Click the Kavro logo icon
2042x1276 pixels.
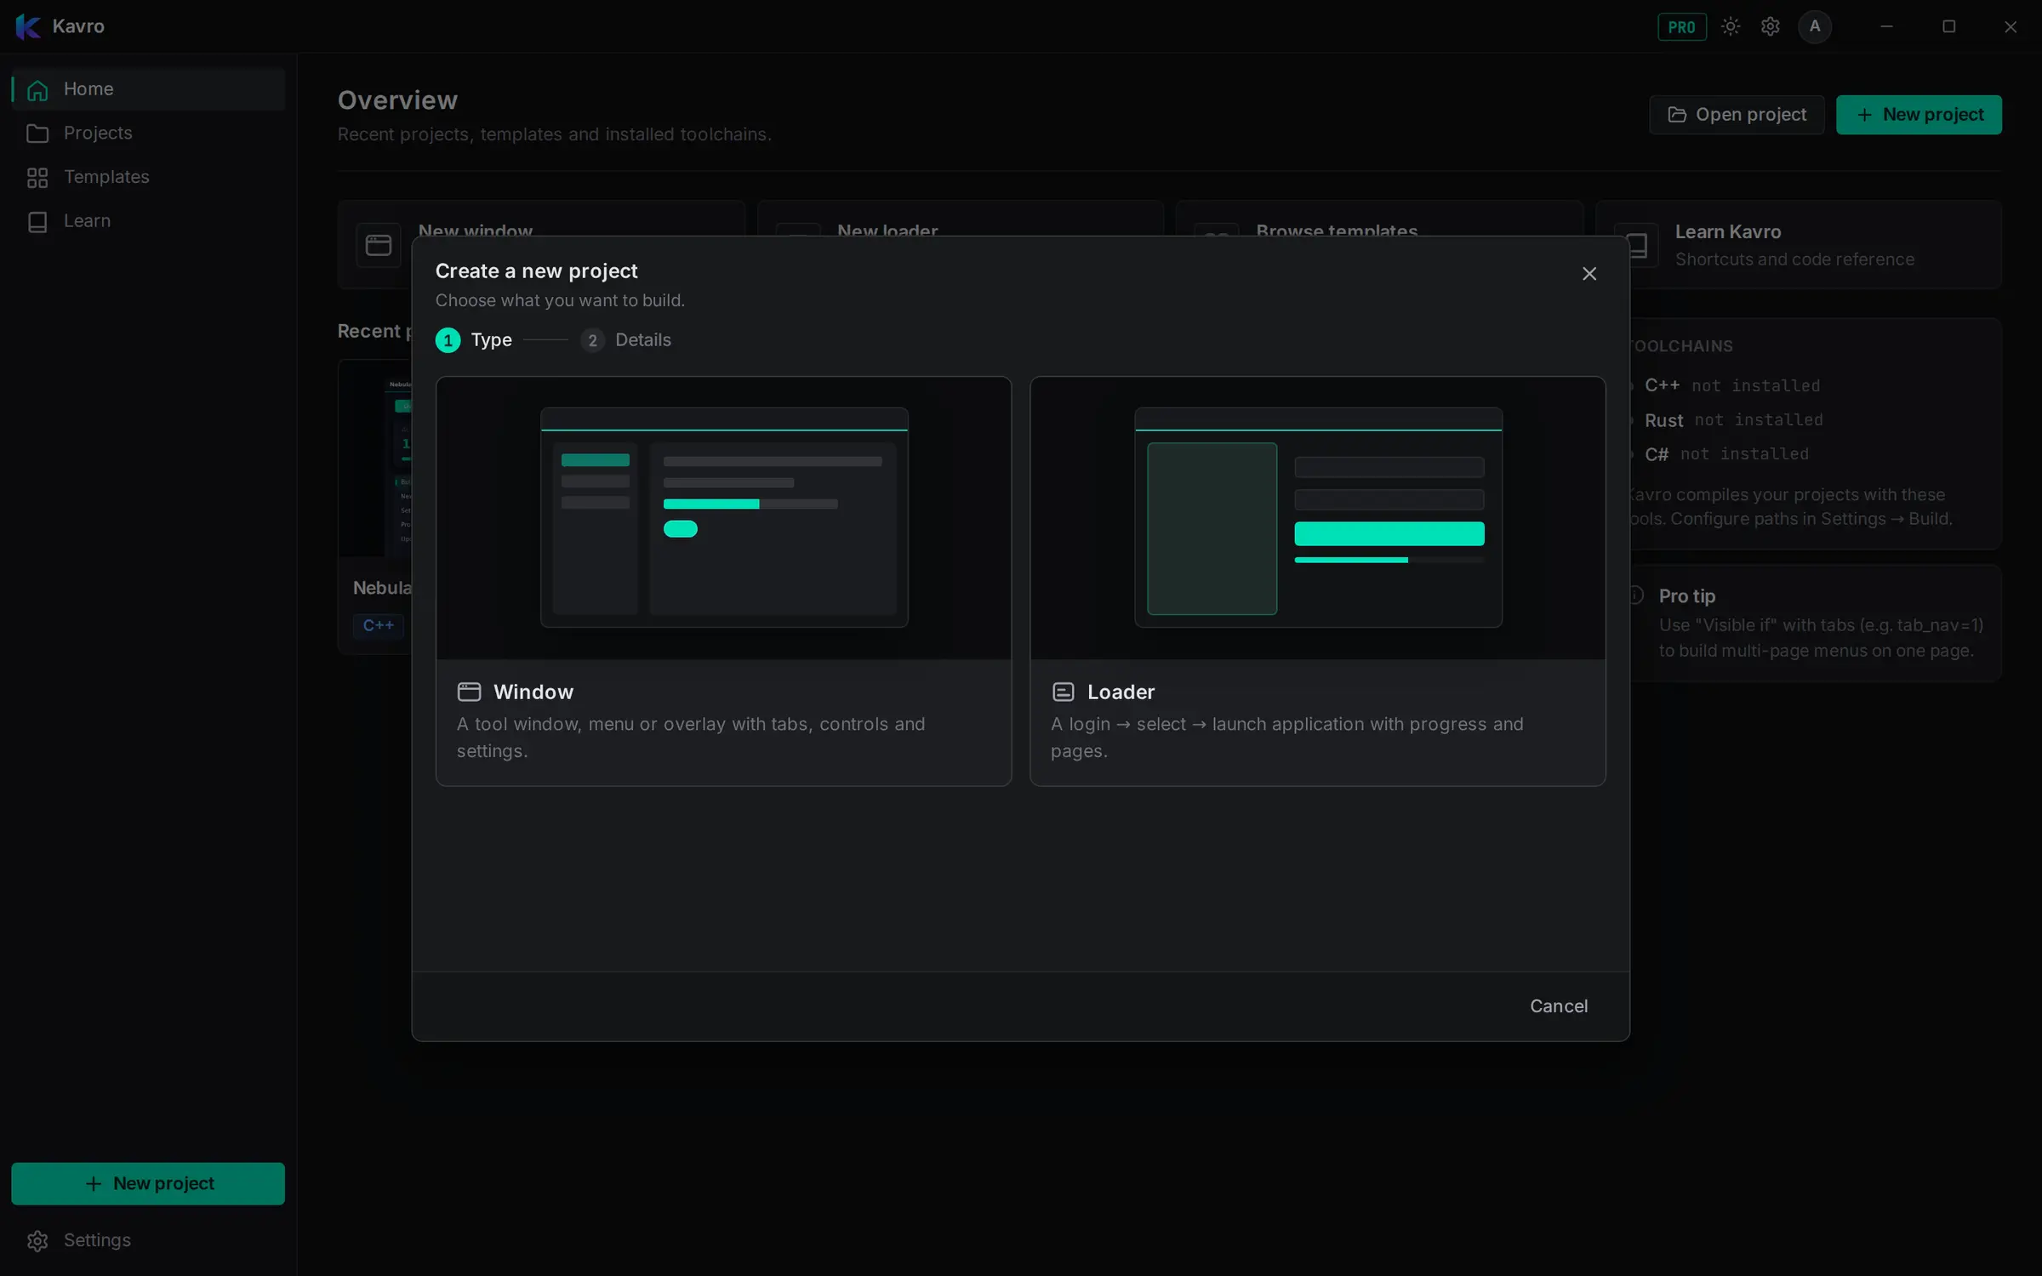(x=28, y=26)
